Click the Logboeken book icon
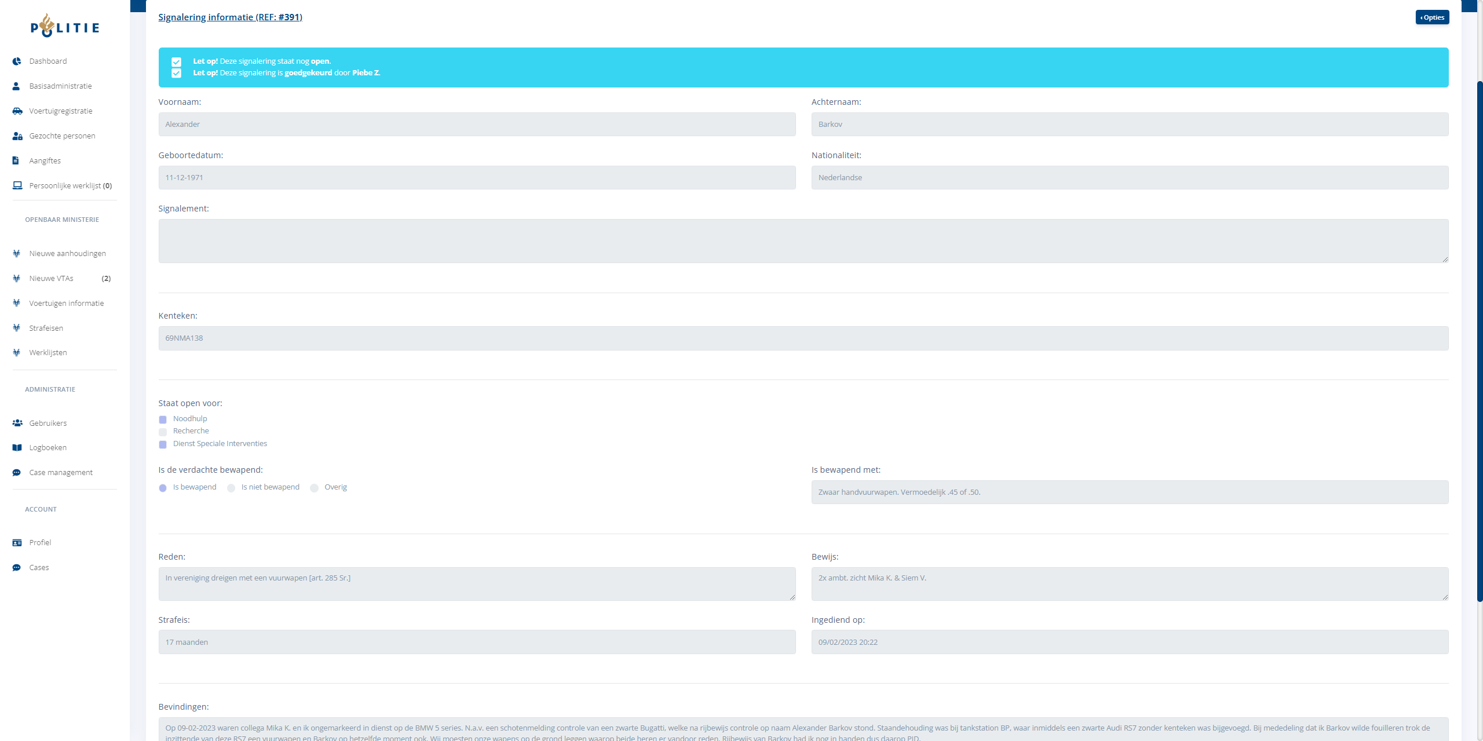 pyautogui.click(x=17, y=448)
